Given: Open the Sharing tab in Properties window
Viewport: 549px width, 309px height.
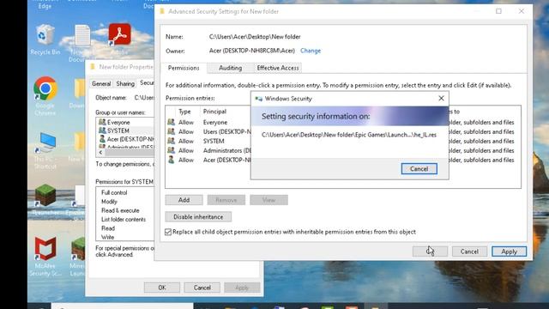Looking at the screenshot, I should coord(125,84).
